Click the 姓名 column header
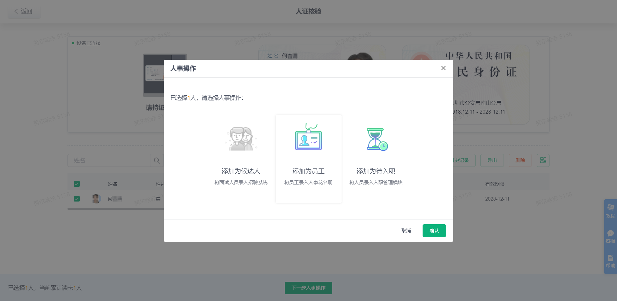The image size is (617, 301). tap(112, 184)
